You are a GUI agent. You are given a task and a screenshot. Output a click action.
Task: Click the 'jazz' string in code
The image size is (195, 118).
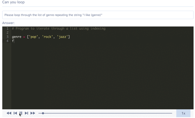point(62,37)
